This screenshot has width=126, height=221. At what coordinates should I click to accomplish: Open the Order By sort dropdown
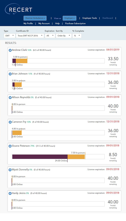pos(64,36)
